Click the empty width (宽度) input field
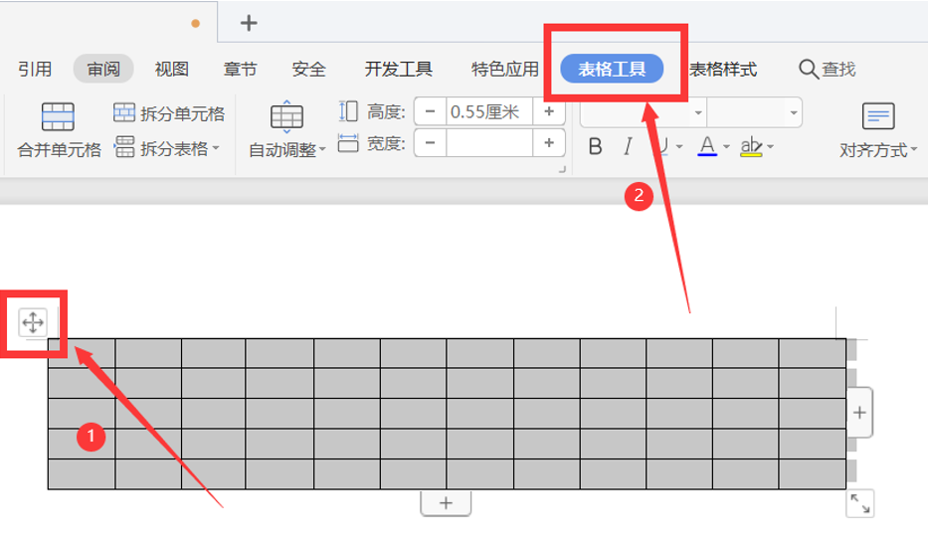The image size is (928, 547). (488, 142)
